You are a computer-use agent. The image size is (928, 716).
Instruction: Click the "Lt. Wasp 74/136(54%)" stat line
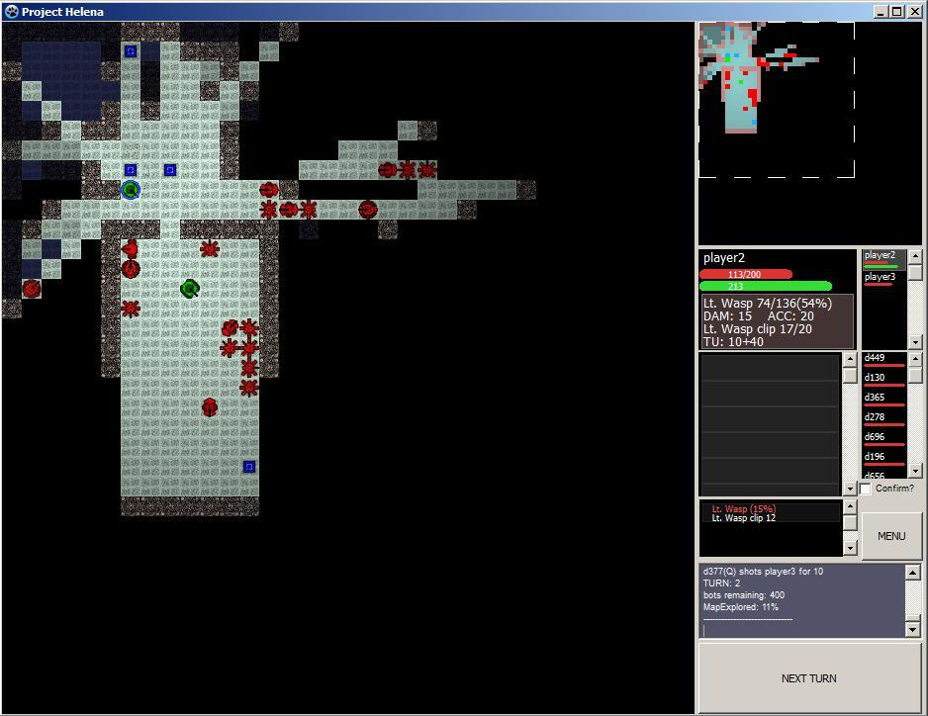coord(768,304)
